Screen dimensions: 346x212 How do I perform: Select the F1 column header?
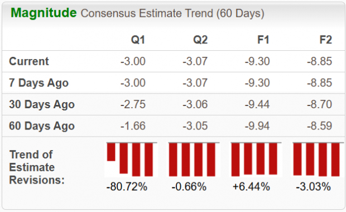tap(263, 40)
